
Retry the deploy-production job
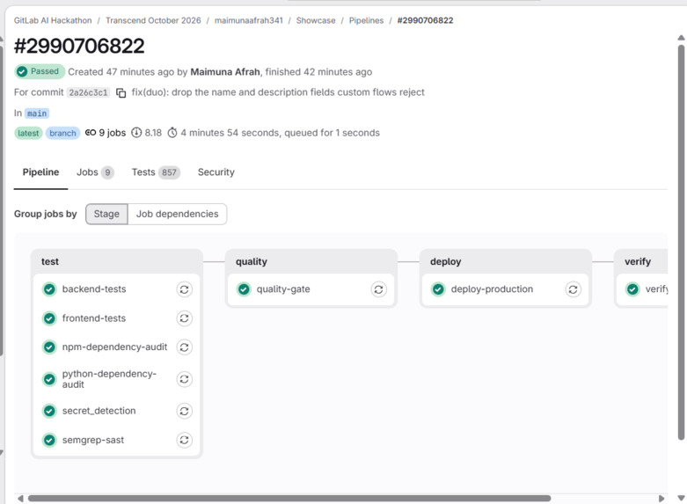click(573, 289)
